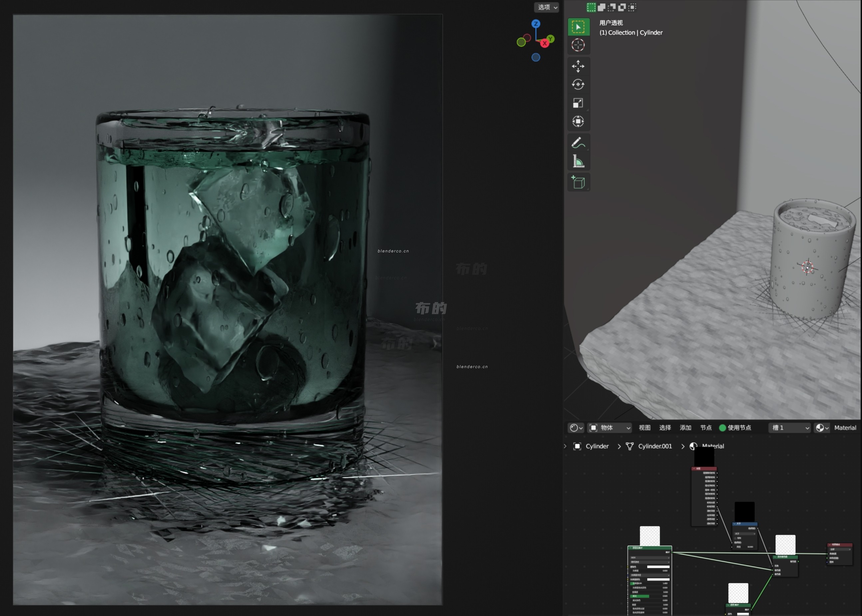Select the Transform tool

tap(578, 121)
